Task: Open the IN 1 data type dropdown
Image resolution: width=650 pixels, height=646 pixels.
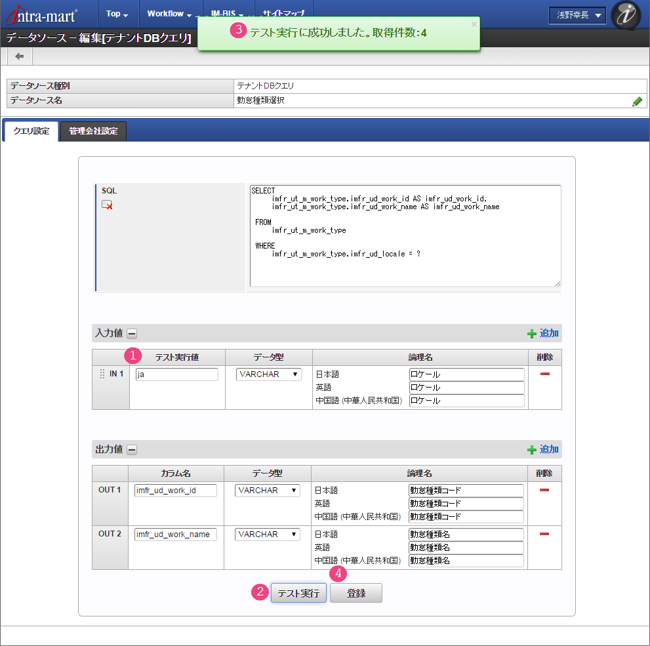Action: point(268,374)
